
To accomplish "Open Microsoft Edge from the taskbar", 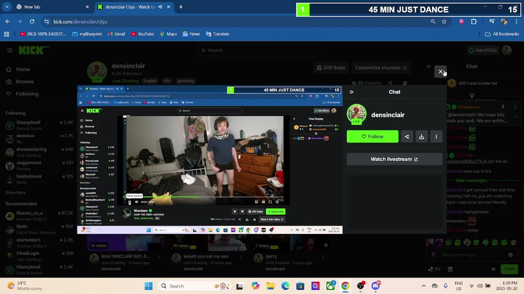I will [285, 286].
